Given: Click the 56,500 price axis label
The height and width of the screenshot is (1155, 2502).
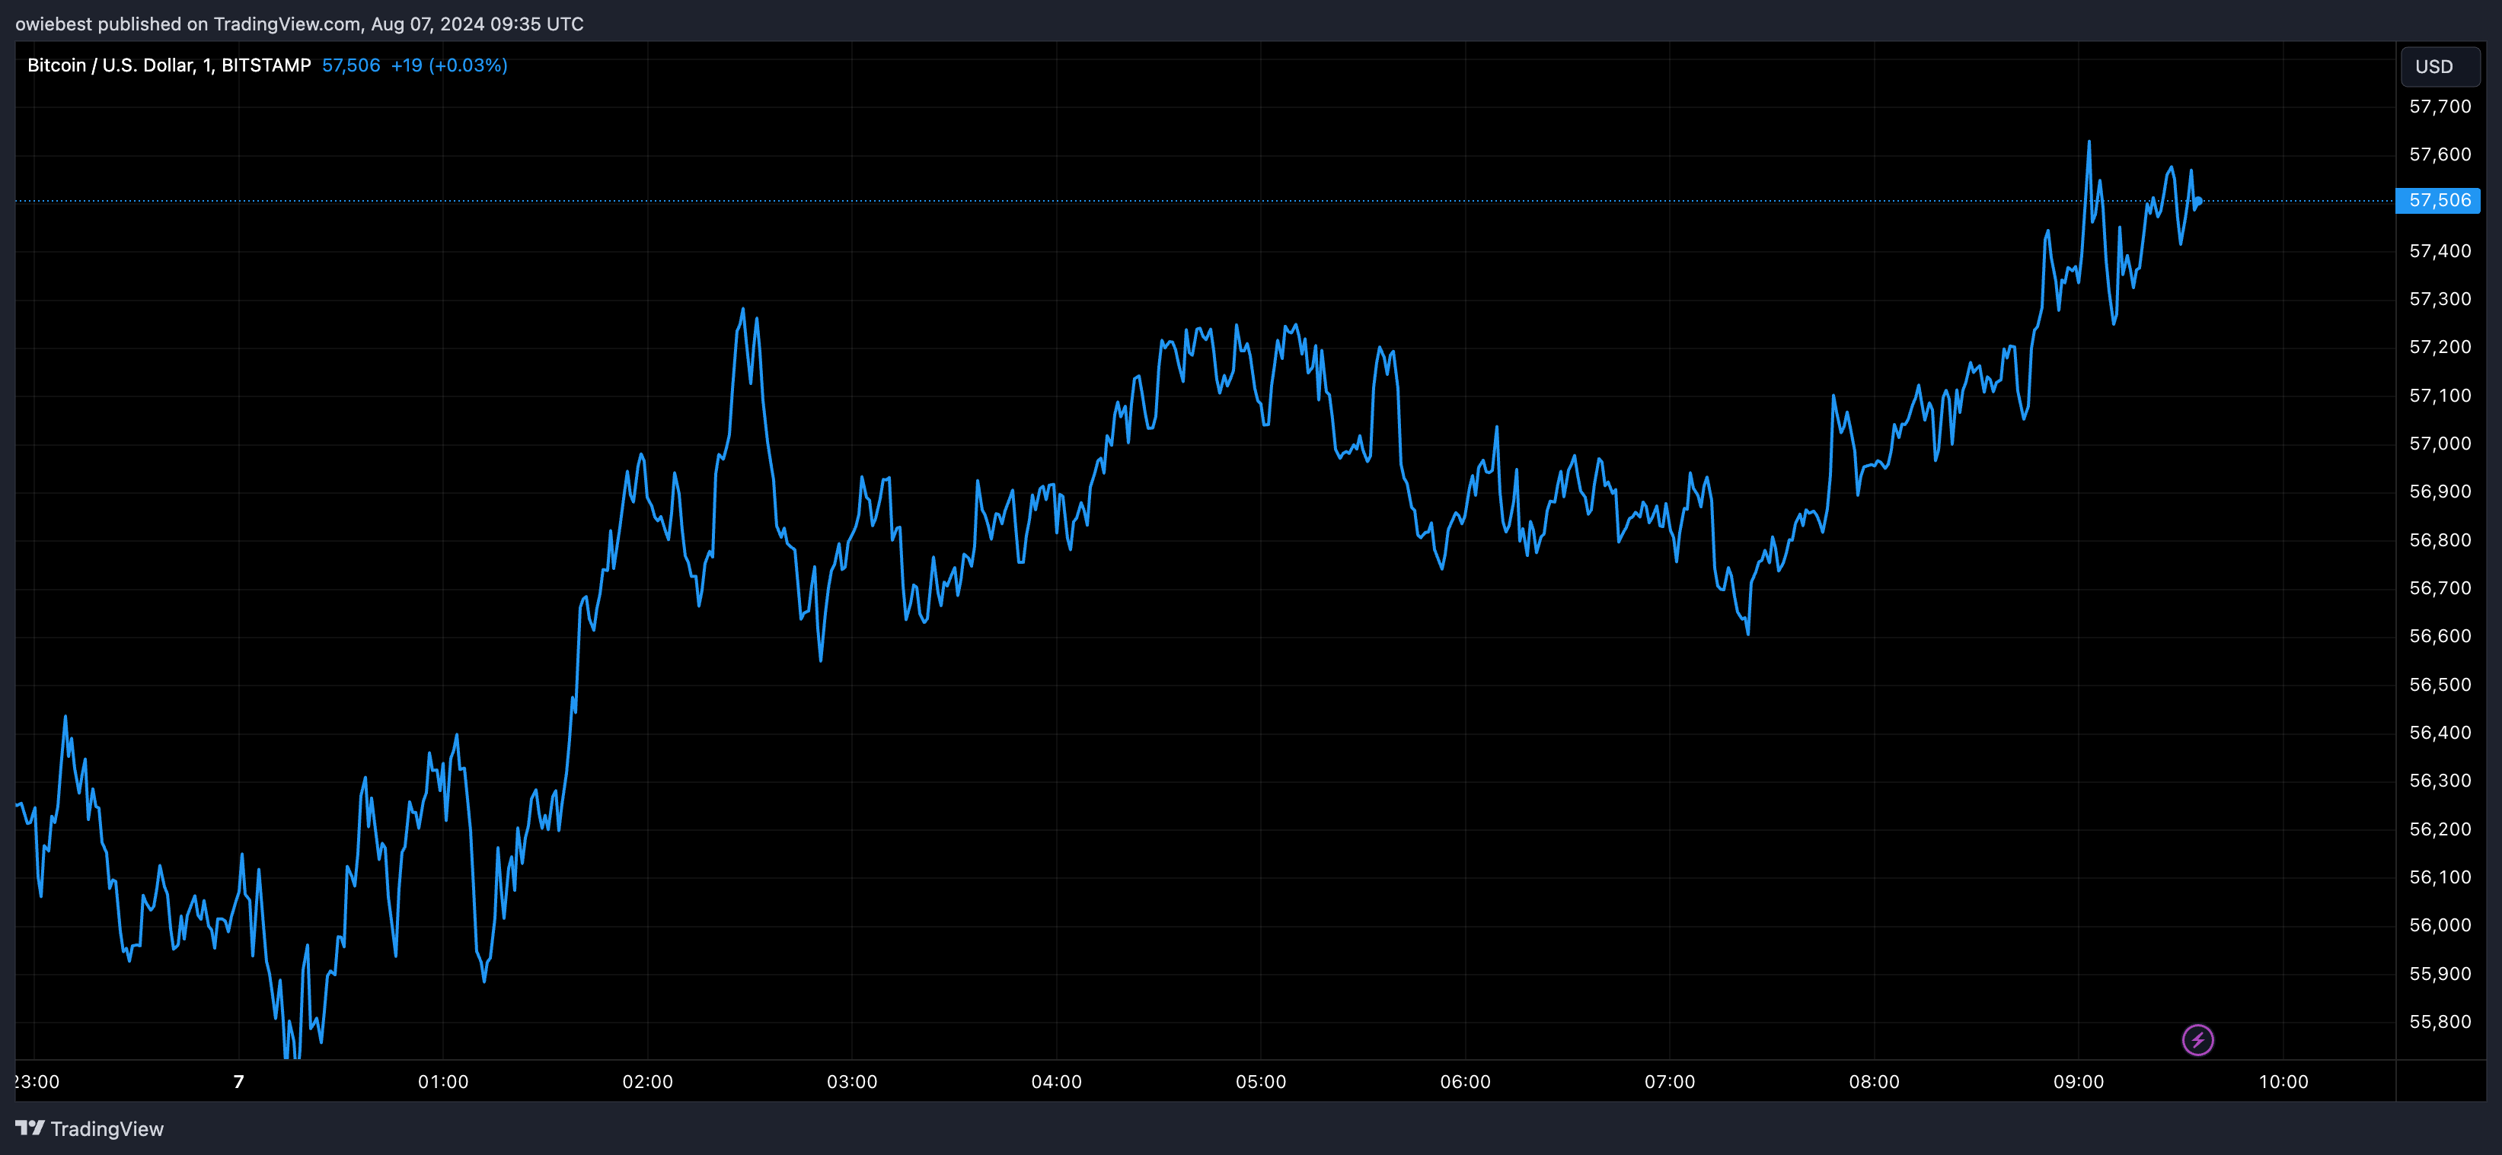Looking at the screenshot, I should (2440, 686).
